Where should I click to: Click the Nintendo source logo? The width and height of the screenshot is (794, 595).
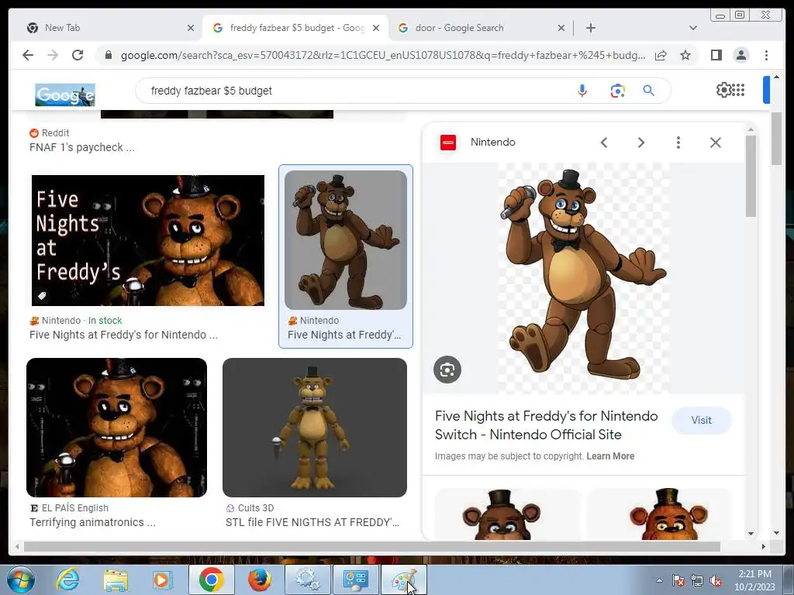[448, 143]
